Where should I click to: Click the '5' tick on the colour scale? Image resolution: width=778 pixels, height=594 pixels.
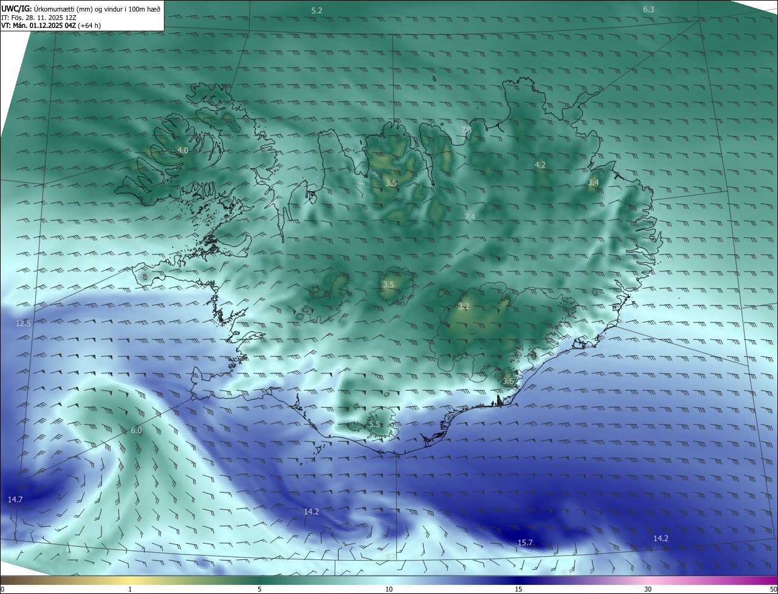tap(260, 589)
